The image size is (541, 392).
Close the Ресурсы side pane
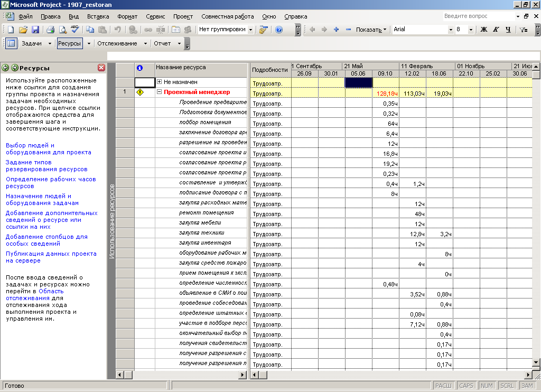point(101,68)
